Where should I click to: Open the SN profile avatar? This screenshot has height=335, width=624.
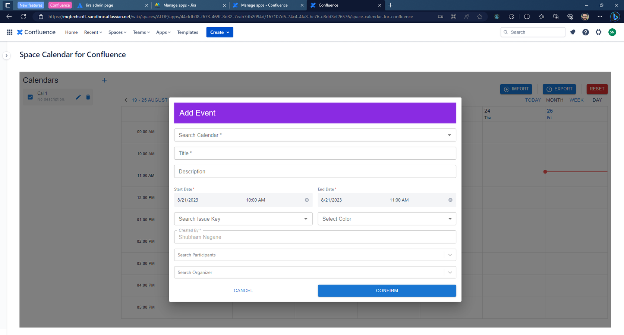point(612,32)
